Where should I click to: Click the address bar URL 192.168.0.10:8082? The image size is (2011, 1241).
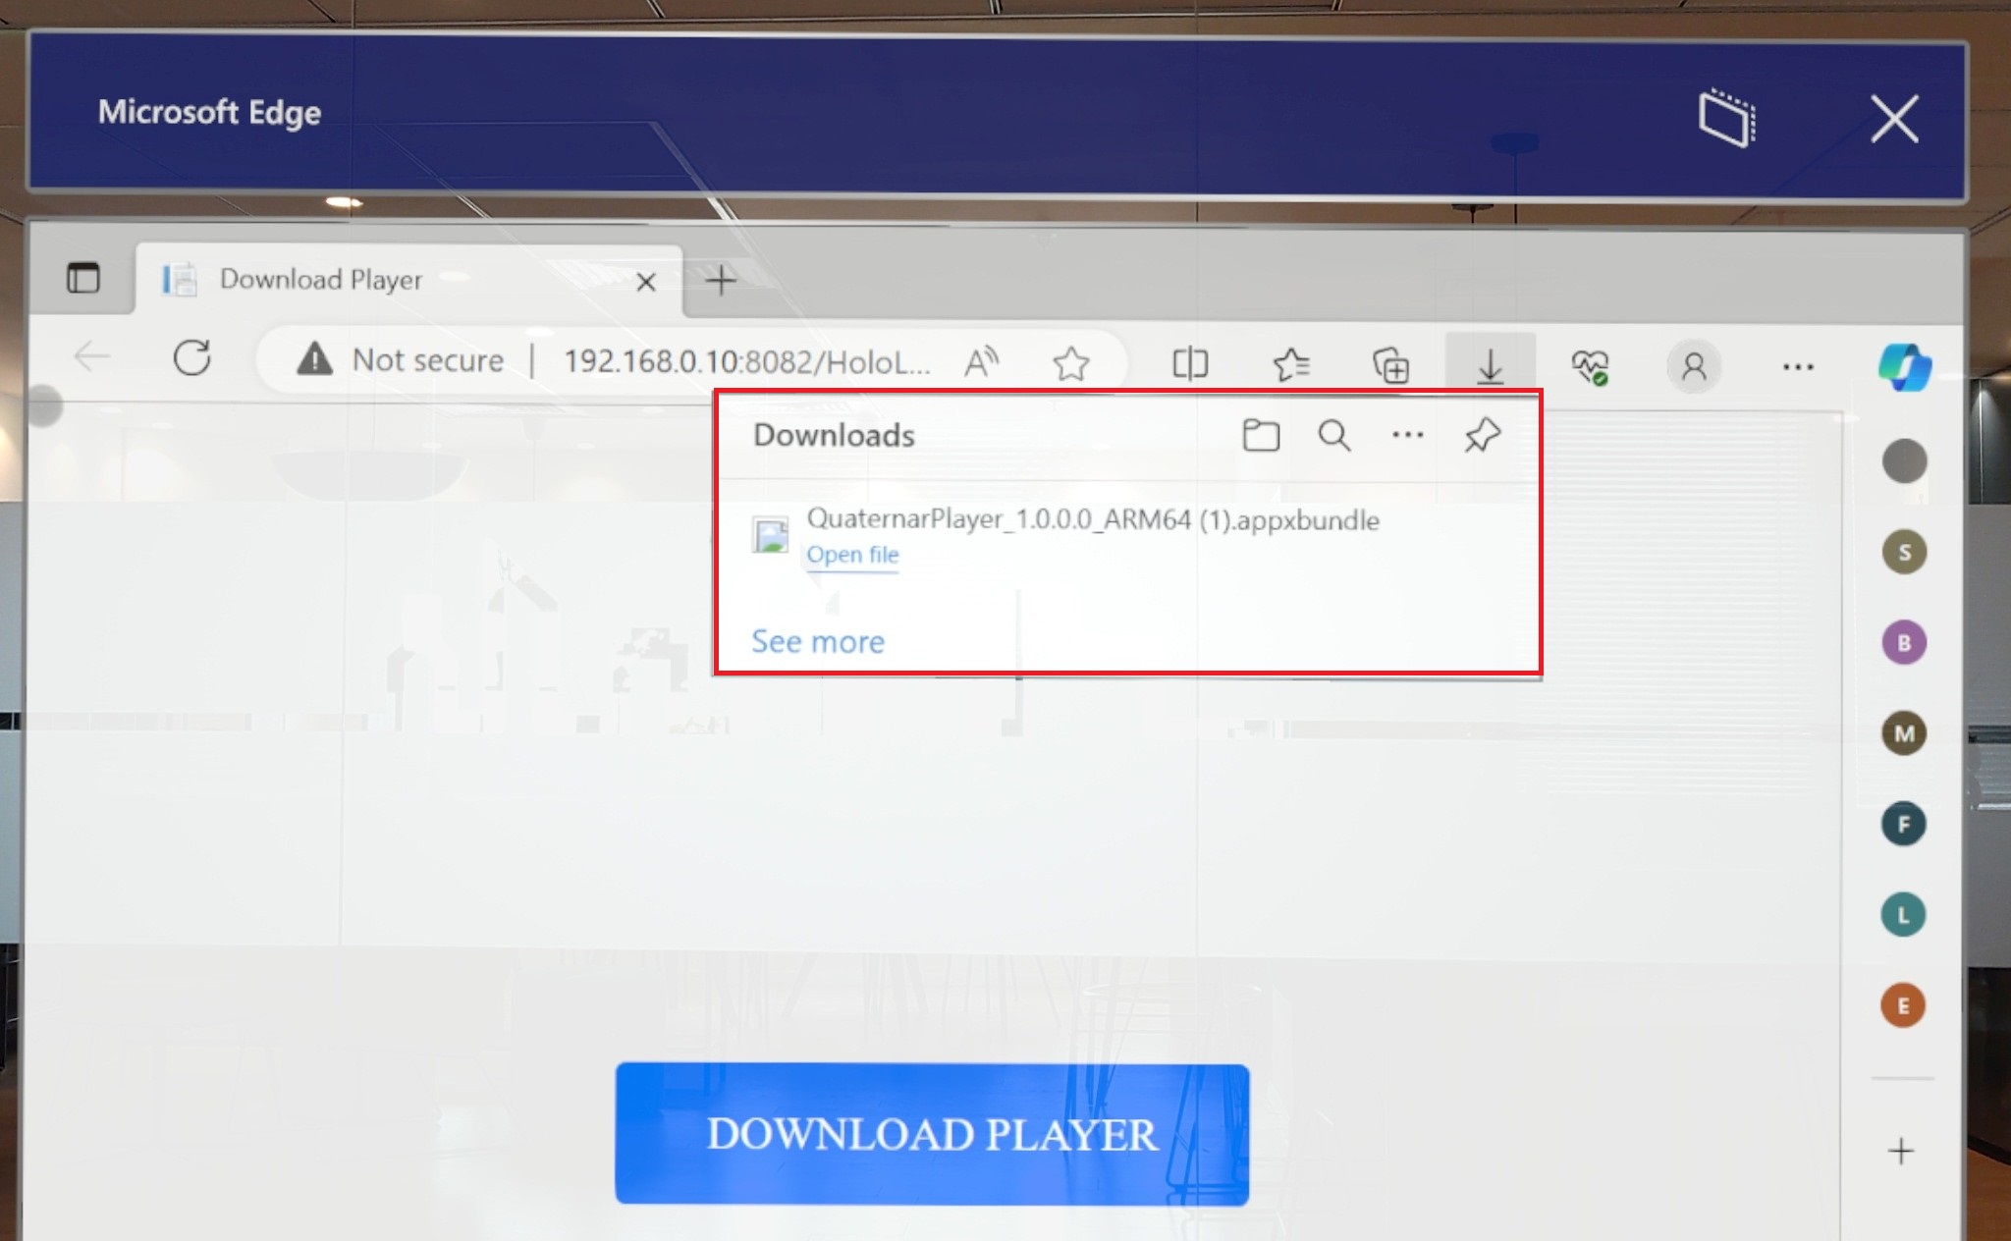[x=746, y=362]
